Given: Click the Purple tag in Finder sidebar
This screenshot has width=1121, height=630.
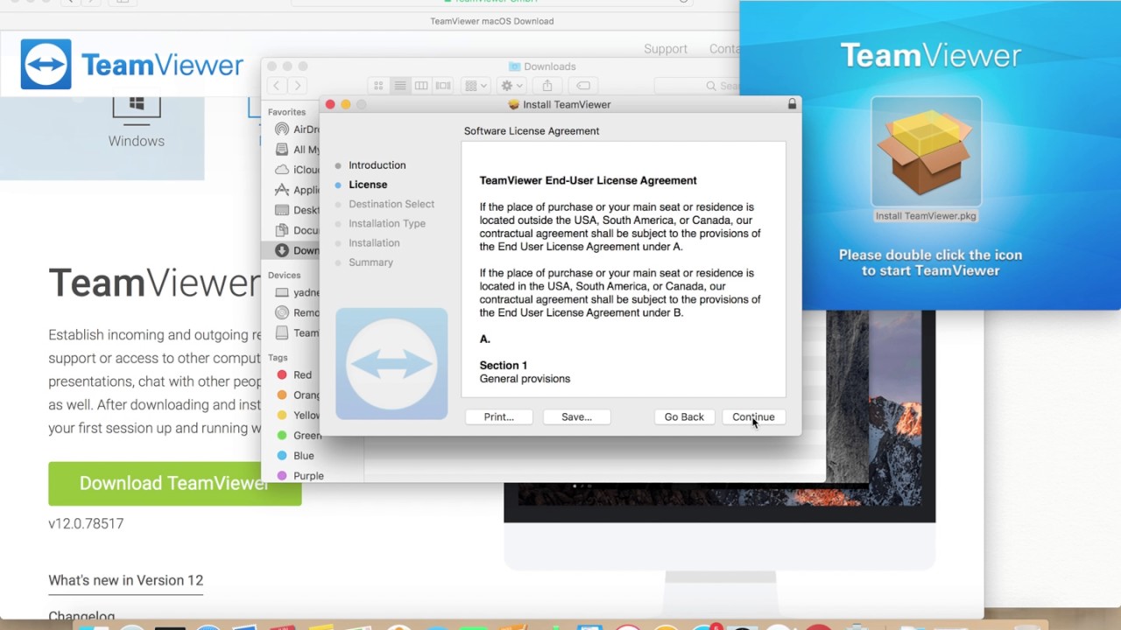Looking at the screenshot, I should tap(300, 475).
